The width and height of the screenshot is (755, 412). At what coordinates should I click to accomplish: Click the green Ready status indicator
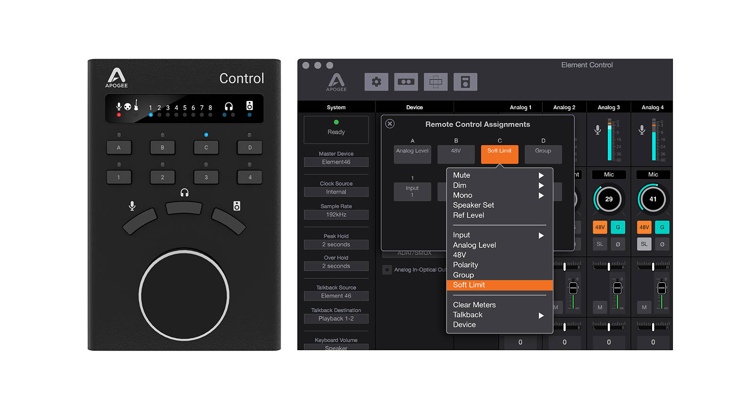click(x=336, y=122)
